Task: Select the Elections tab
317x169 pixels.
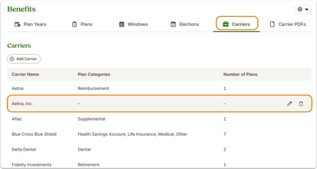Action: (185, 24)
